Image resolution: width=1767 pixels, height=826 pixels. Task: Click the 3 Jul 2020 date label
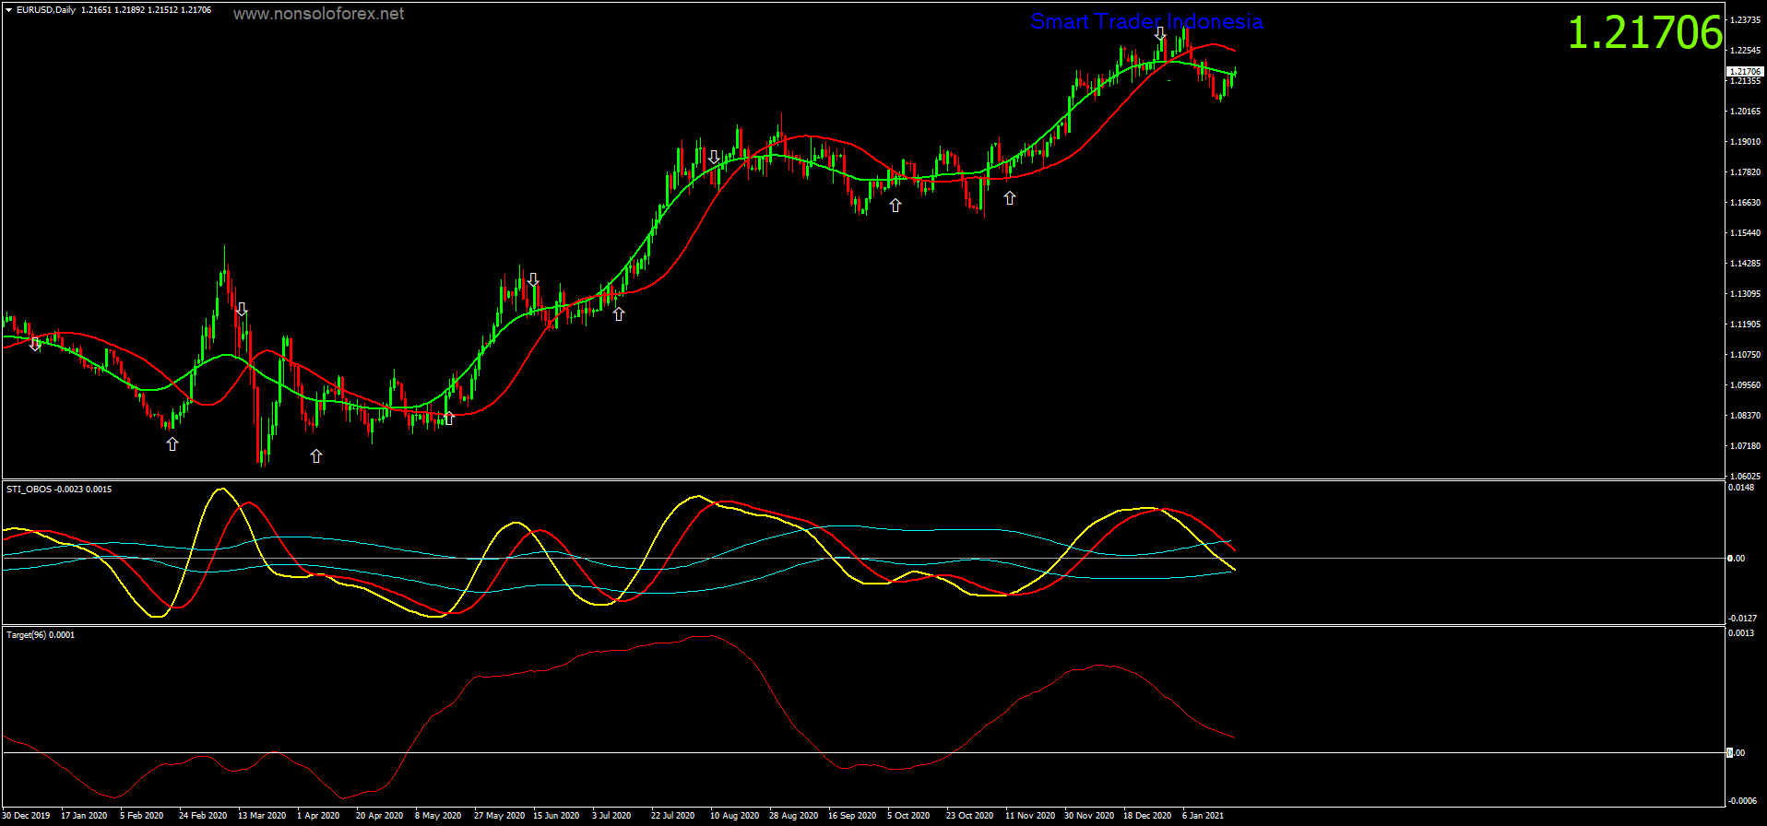pos(611,816)
